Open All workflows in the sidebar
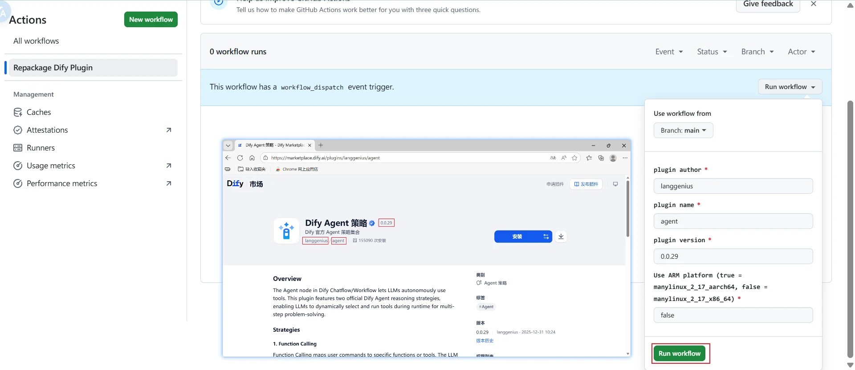 (36, 41)
